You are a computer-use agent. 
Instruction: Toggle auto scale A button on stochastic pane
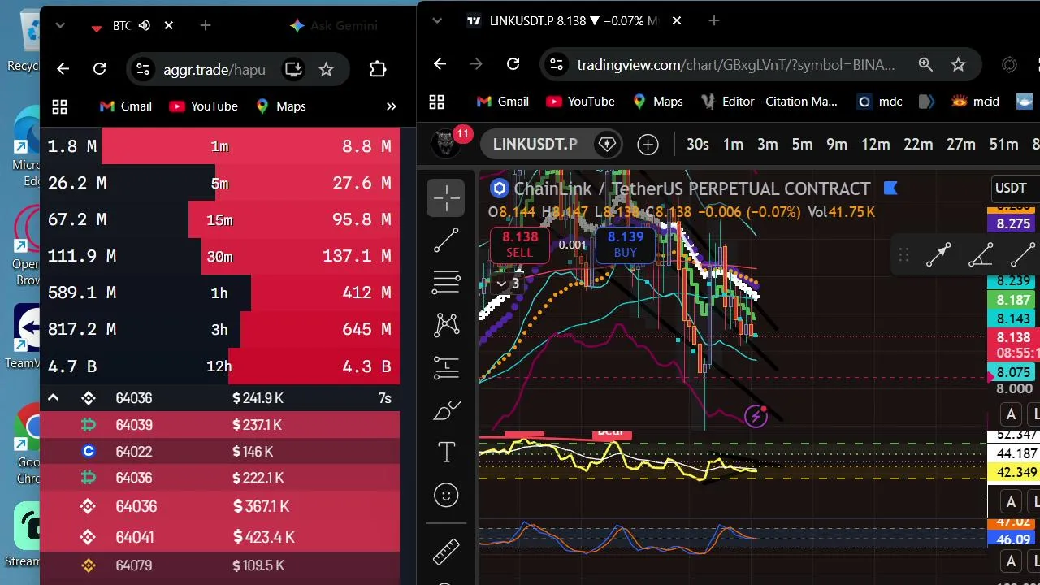[x=1011, y=561]
